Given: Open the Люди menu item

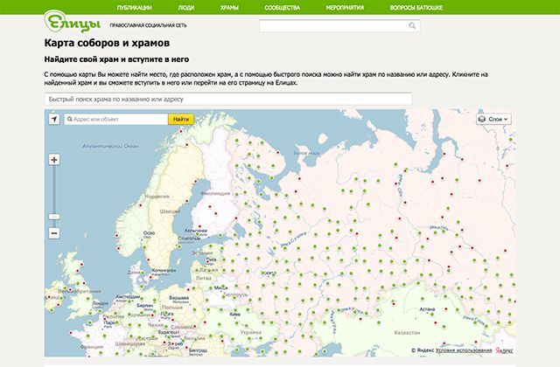Looking at the screenshot, I should 185,7.
